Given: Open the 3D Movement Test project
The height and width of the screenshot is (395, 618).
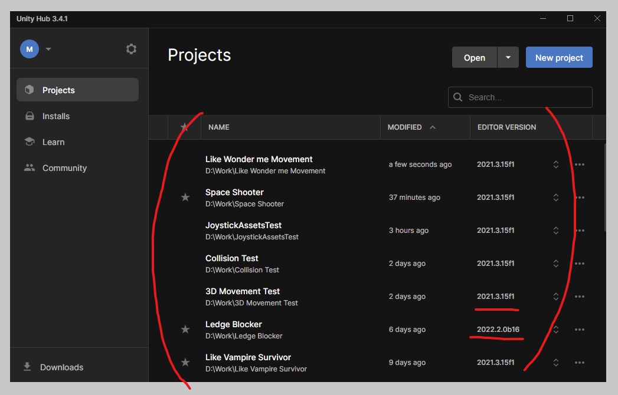Looking at the screenshot, I should click(243, 291).
